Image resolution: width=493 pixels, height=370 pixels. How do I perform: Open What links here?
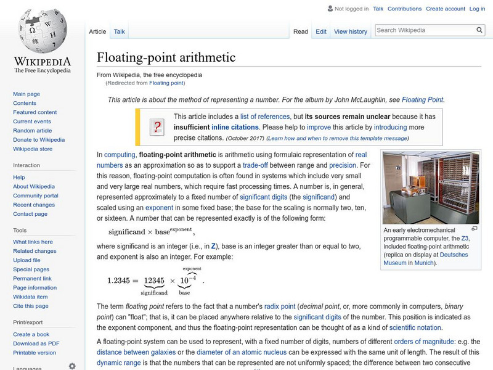33,242
